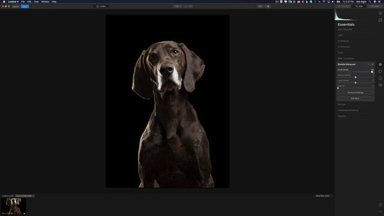
Task: Switch to the Library tab
Action: 343,7
